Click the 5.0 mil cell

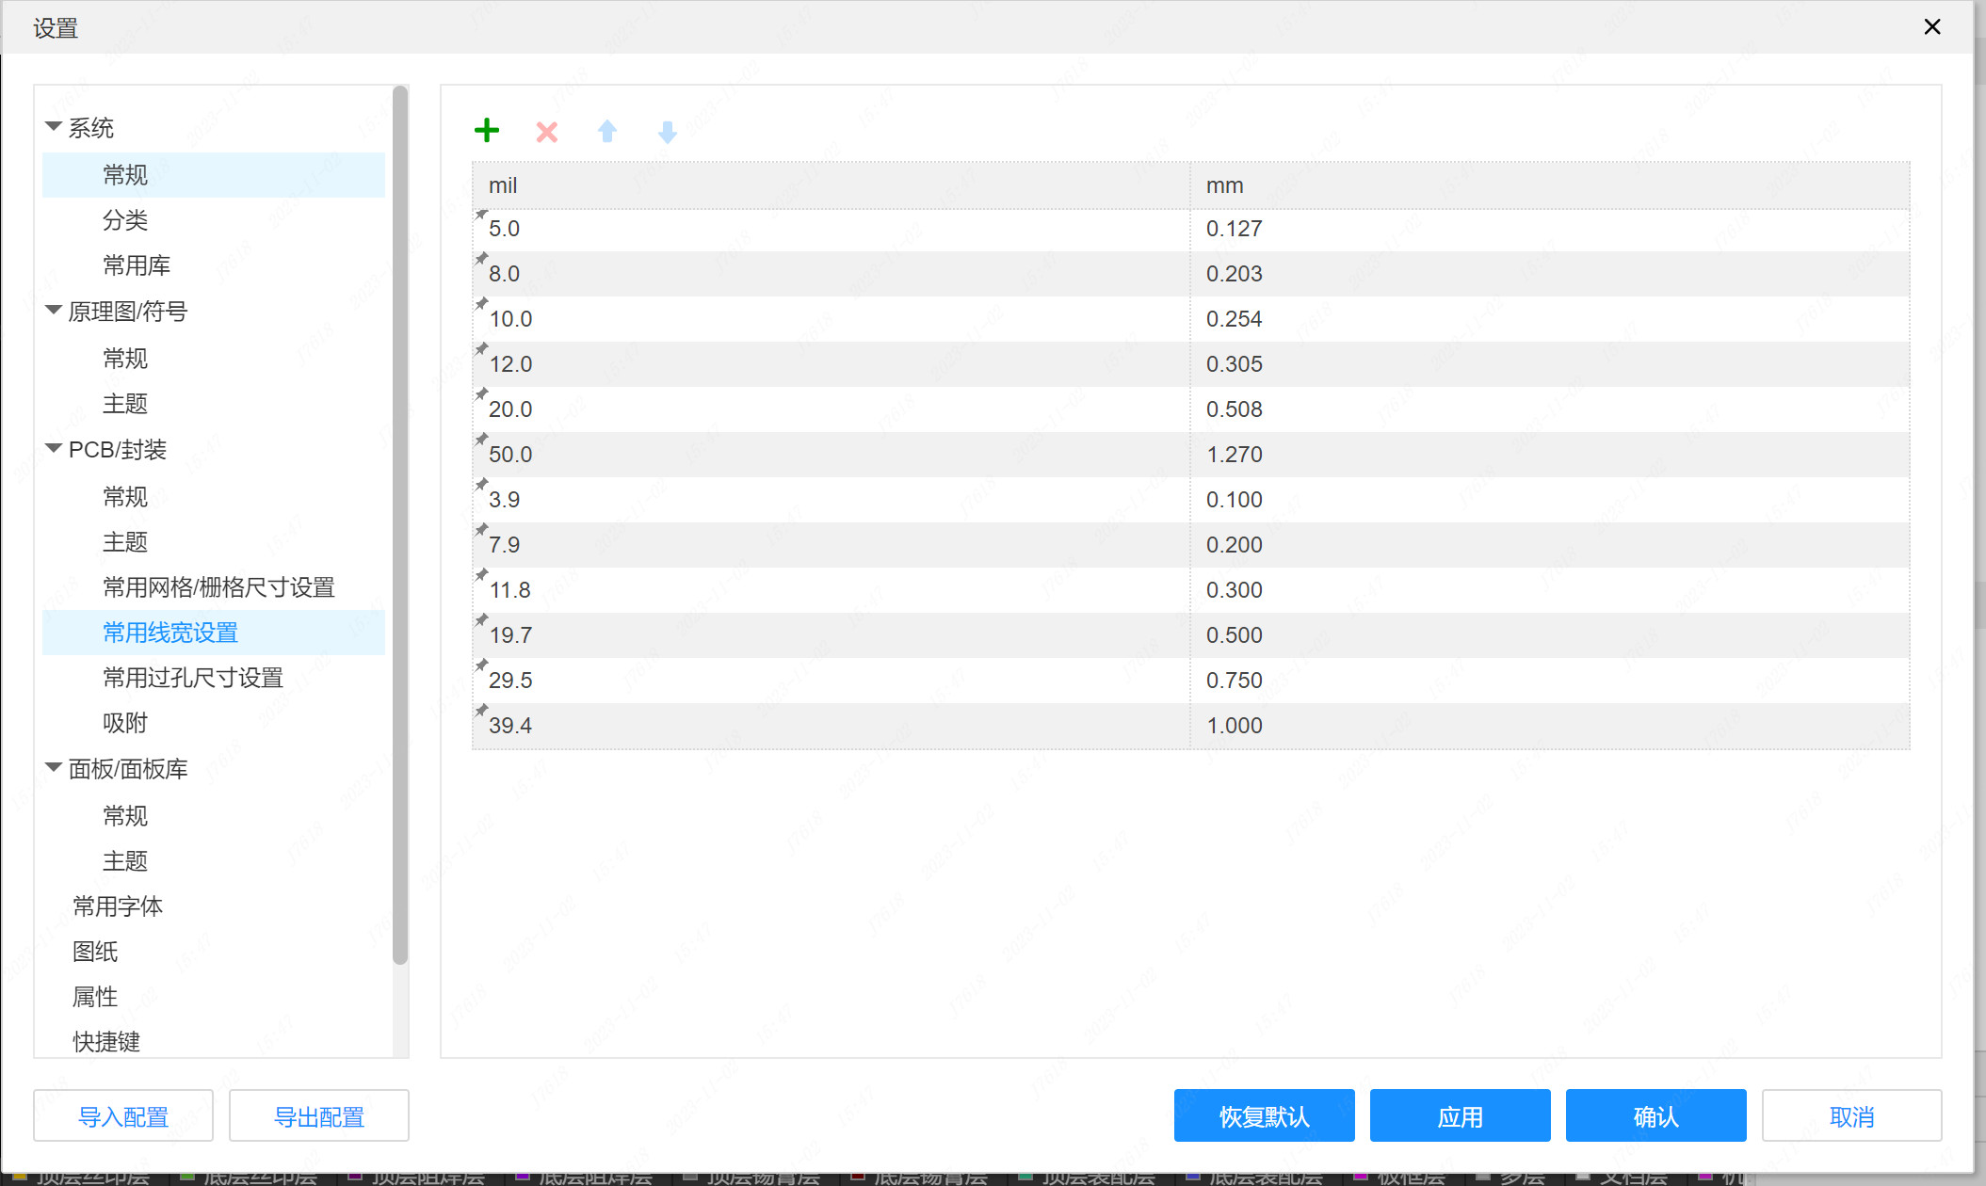(x=832, y=229)
